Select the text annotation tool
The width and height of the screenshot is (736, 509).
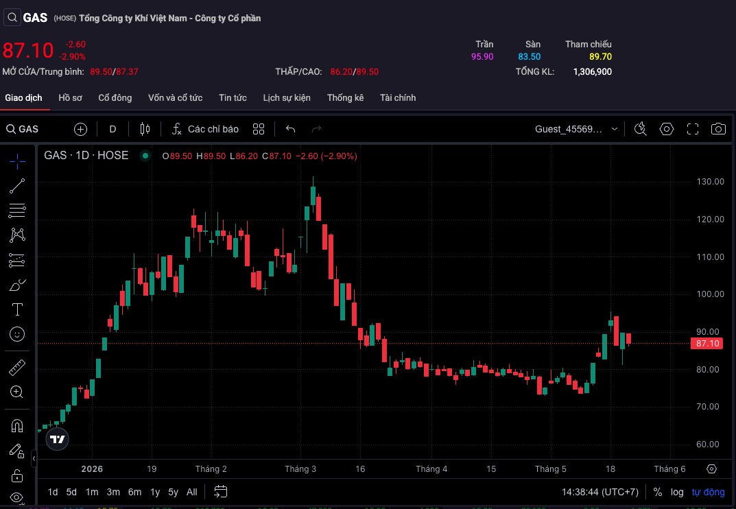pyautogui.click(x=17, y=309)
